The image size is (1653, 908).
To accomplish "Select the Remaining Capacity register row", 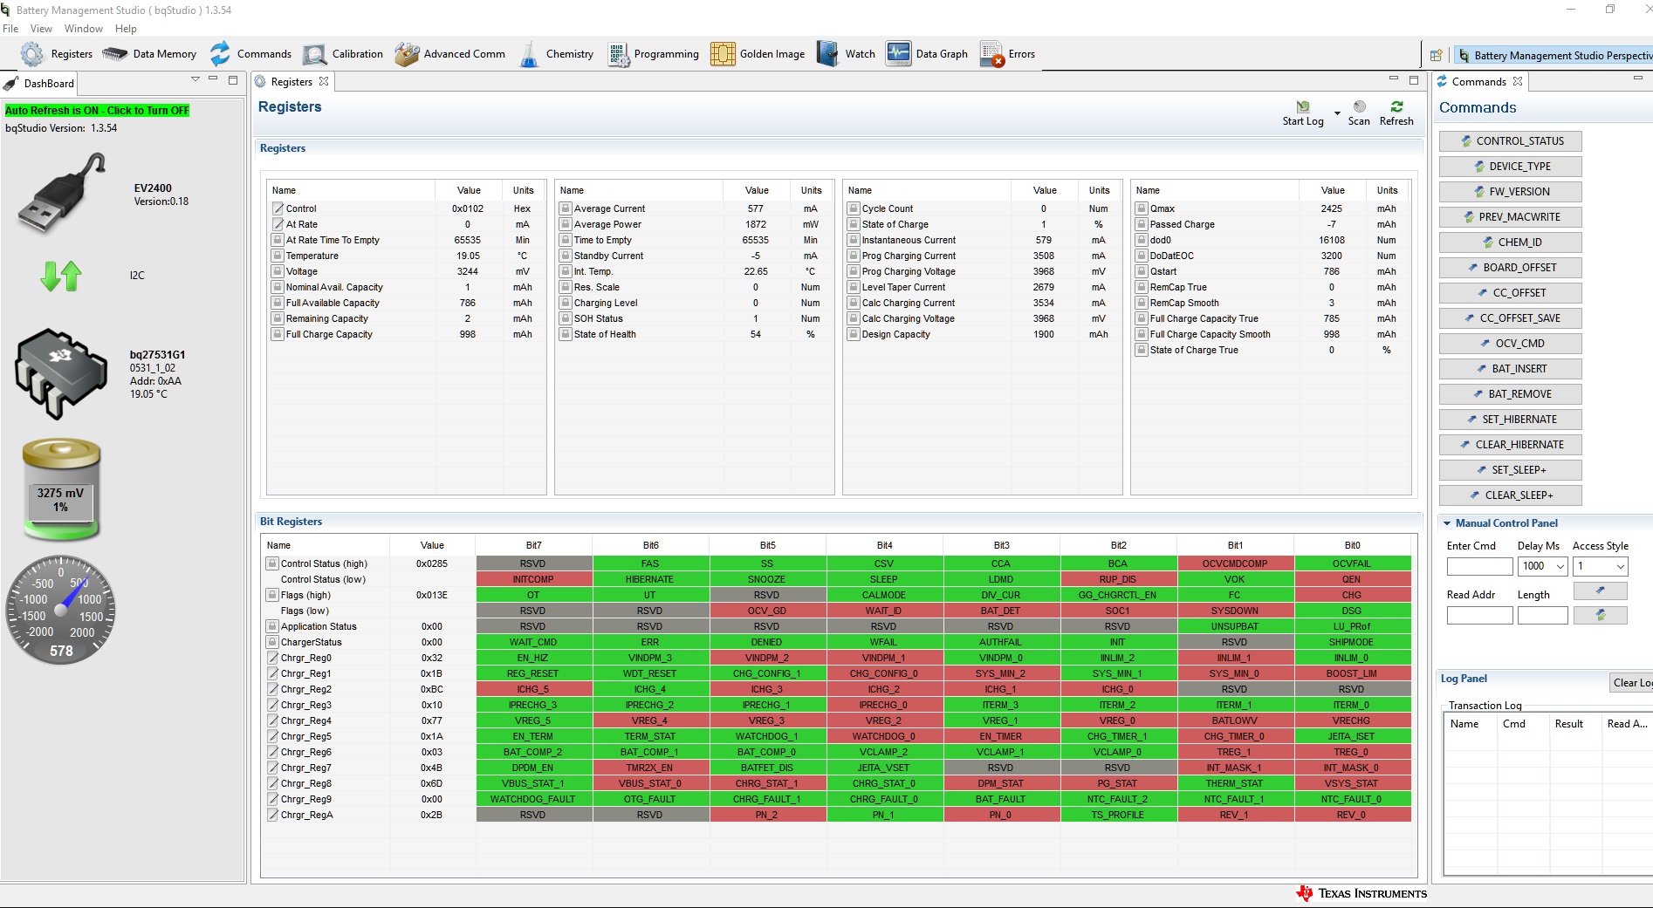I will tap(406, 318).
